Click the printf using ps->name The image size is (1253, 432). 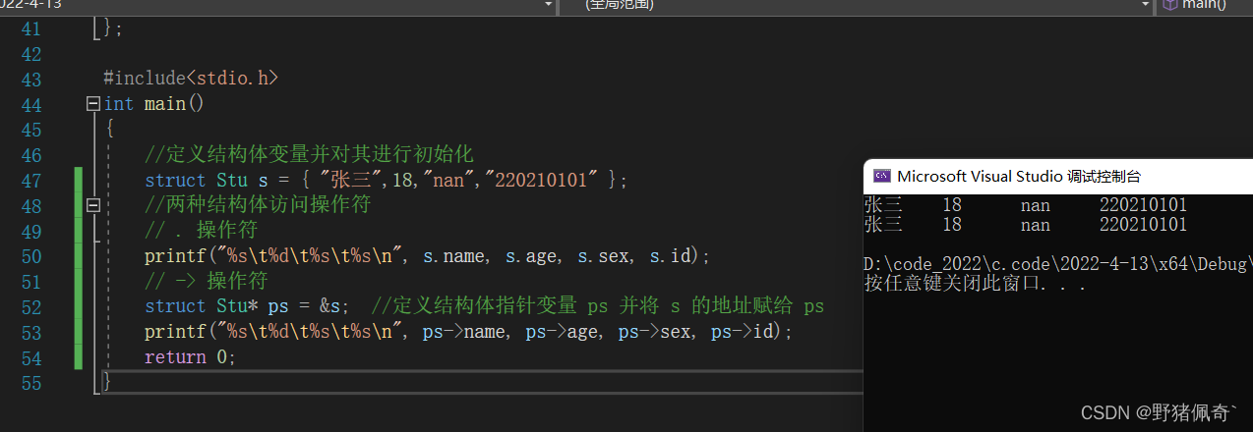click(467, 333)
